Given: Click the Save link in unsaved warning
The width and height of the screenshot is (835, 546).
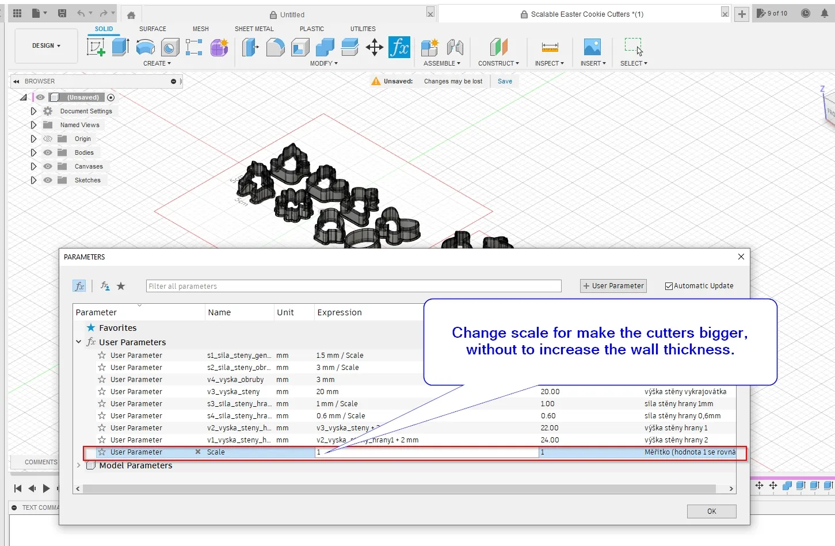Looking at the screenshot, I should [505, 81].
